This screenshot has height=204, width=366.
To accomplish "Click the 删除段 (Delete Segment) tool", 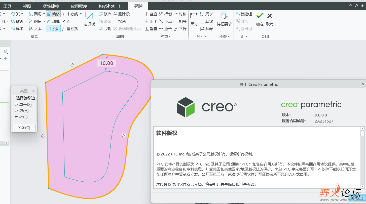I will (x=122, y=14).
